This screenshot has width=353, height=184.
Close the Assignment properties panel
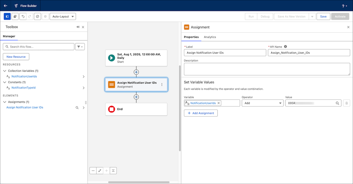coord(348,27)
